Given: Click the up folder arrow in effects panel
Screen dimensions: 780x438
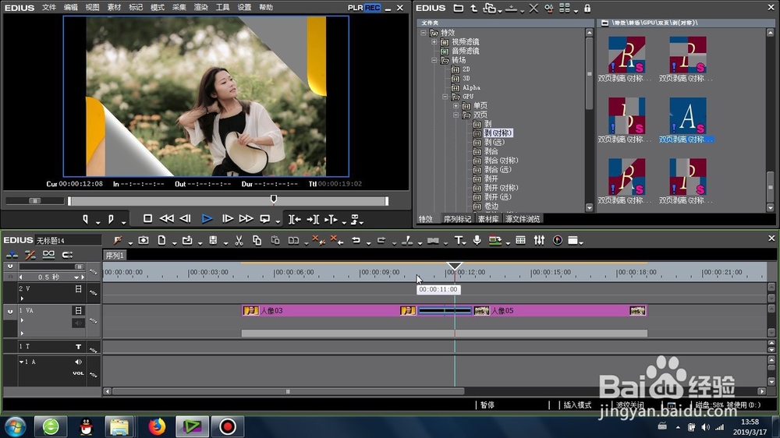Looking at the screenshot, I should [x=473, y=9].
